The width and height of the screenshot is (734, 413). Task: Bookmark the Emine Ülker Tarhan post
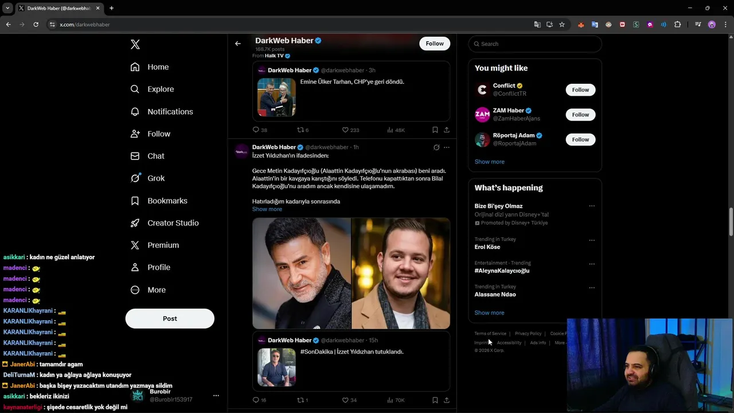(435, 130)
